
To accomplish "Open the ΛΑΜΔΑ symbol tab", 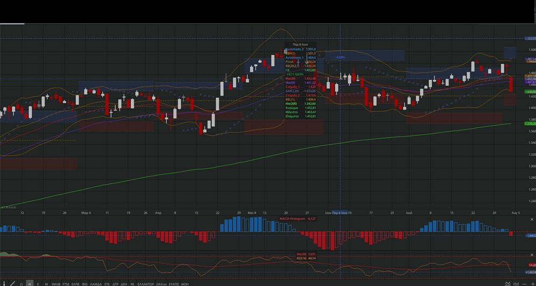I will pyautogui.click(x=96, y=284).
